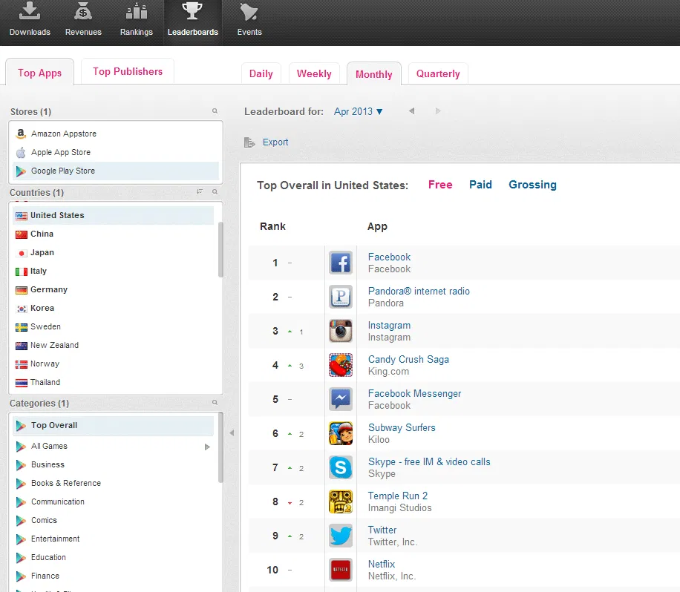Open the Apr 2013 date dropdown
This screenshot has width=680, height=592.
pos(359,111)
